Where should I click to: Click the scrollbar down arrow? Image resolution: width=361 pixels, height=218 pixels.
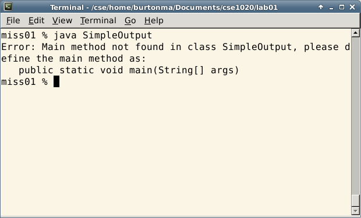point(356,210)
